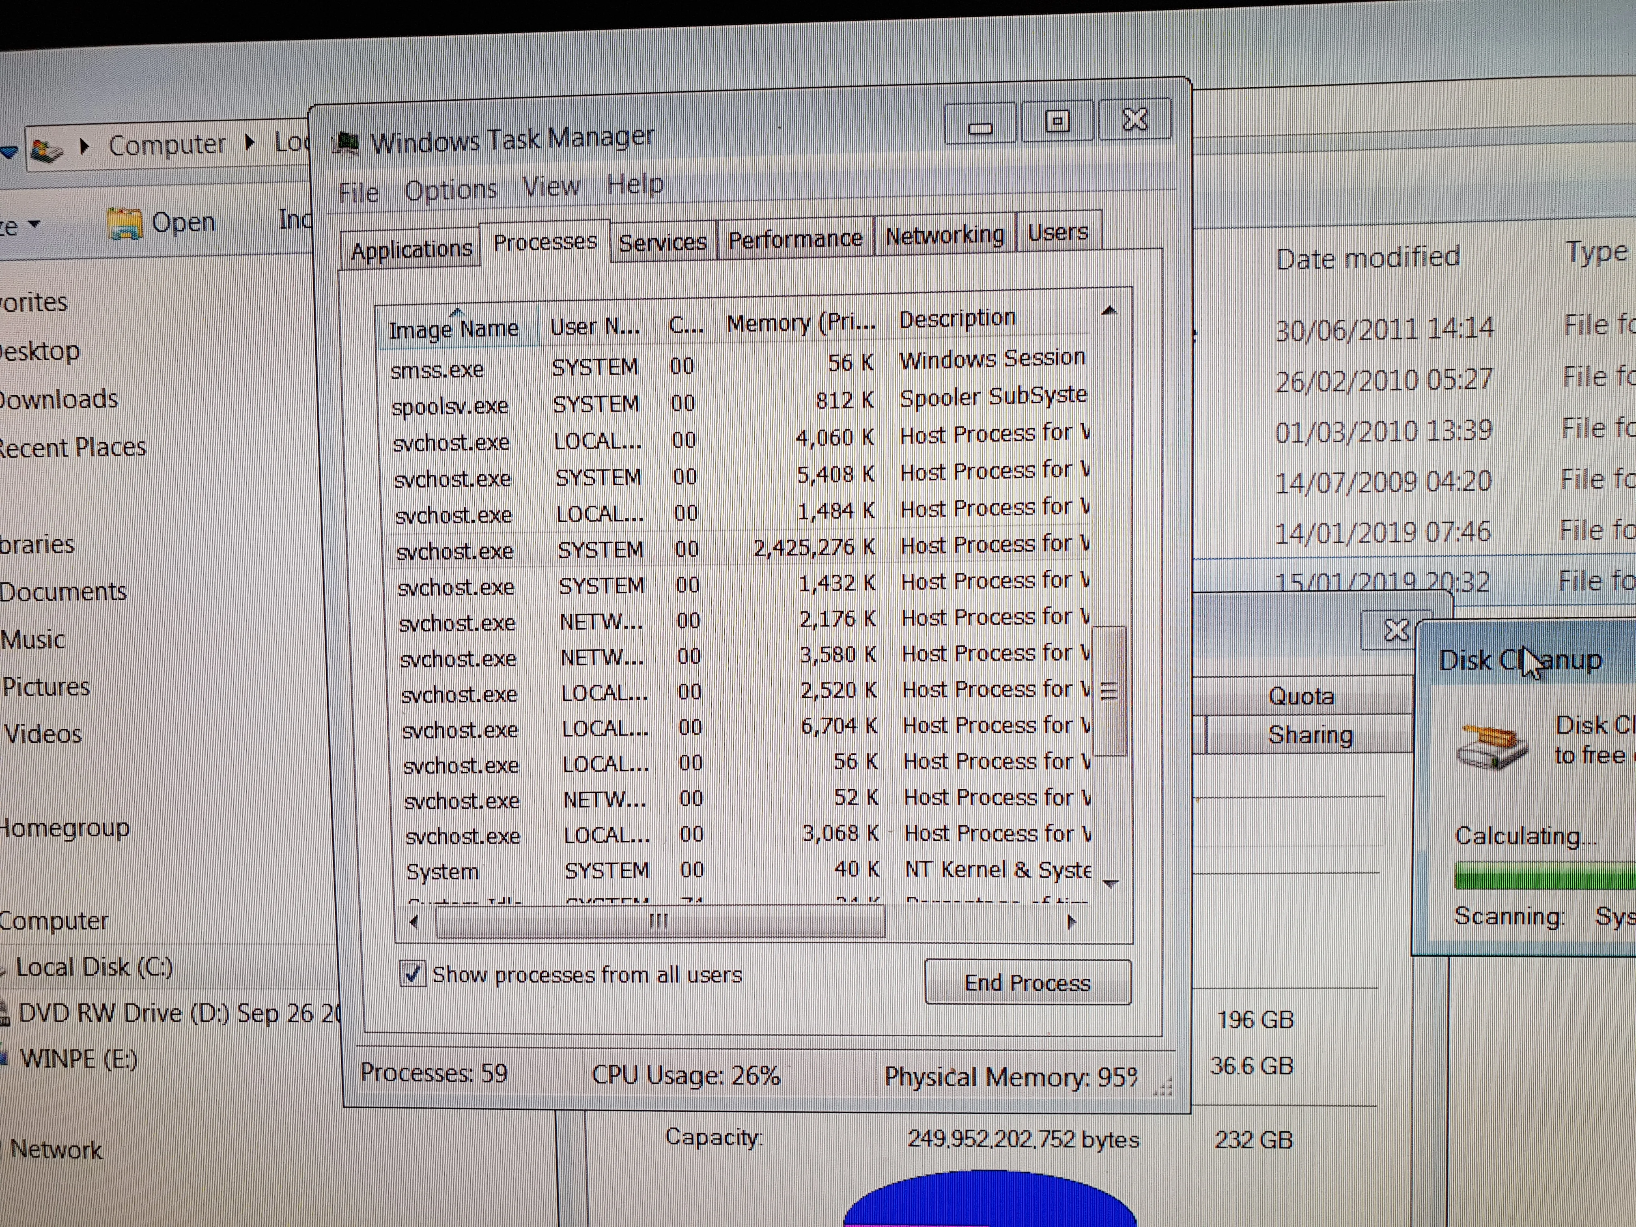Click the Explorer address bar folder icon
This screenshot has width=1636, height=1227.
pos(47,150)
